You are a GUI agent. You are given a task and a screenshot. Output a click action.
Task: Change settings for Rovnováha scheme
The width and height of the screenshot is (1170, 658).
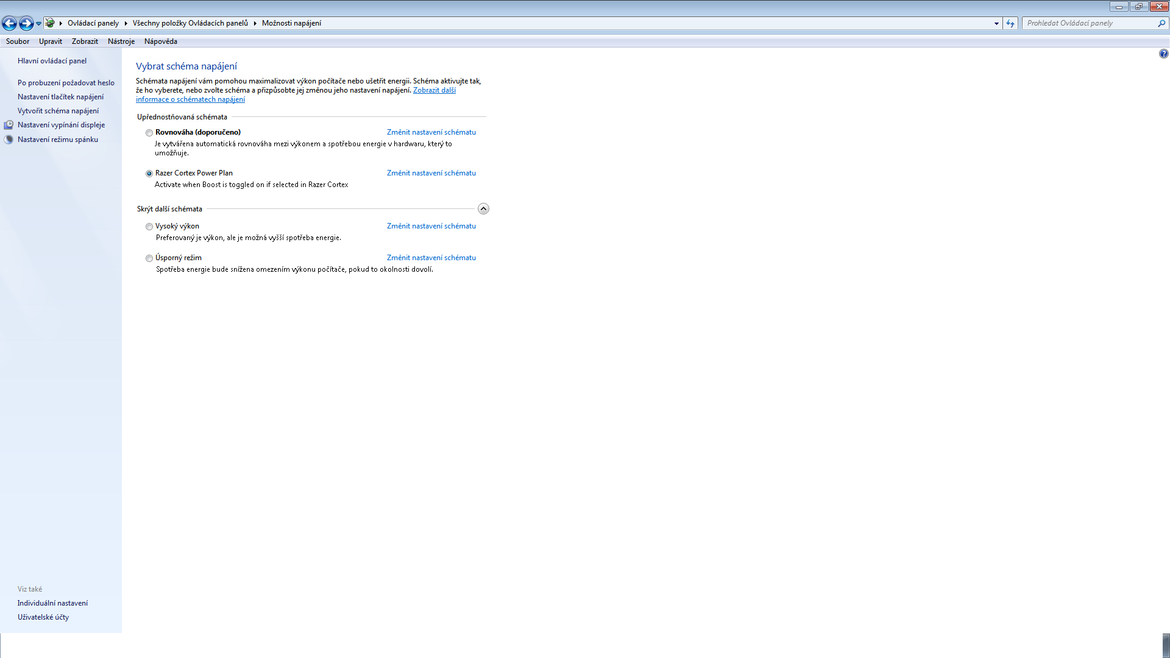tap(431, 132)
